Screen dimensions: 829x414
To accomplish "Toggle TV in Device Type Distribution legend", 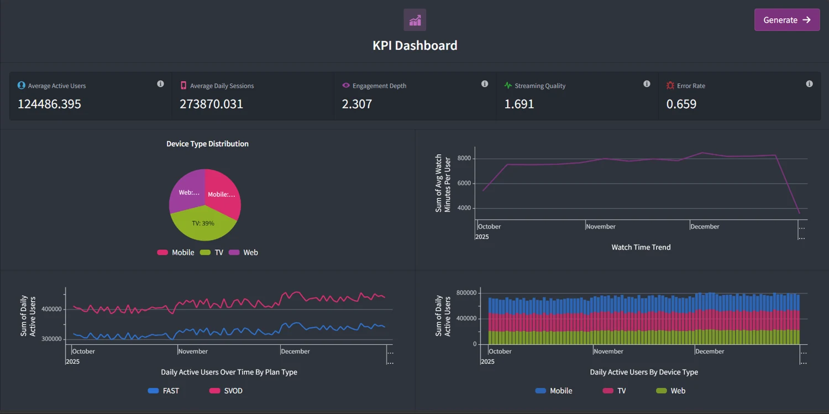I will (x=212, y=253).
